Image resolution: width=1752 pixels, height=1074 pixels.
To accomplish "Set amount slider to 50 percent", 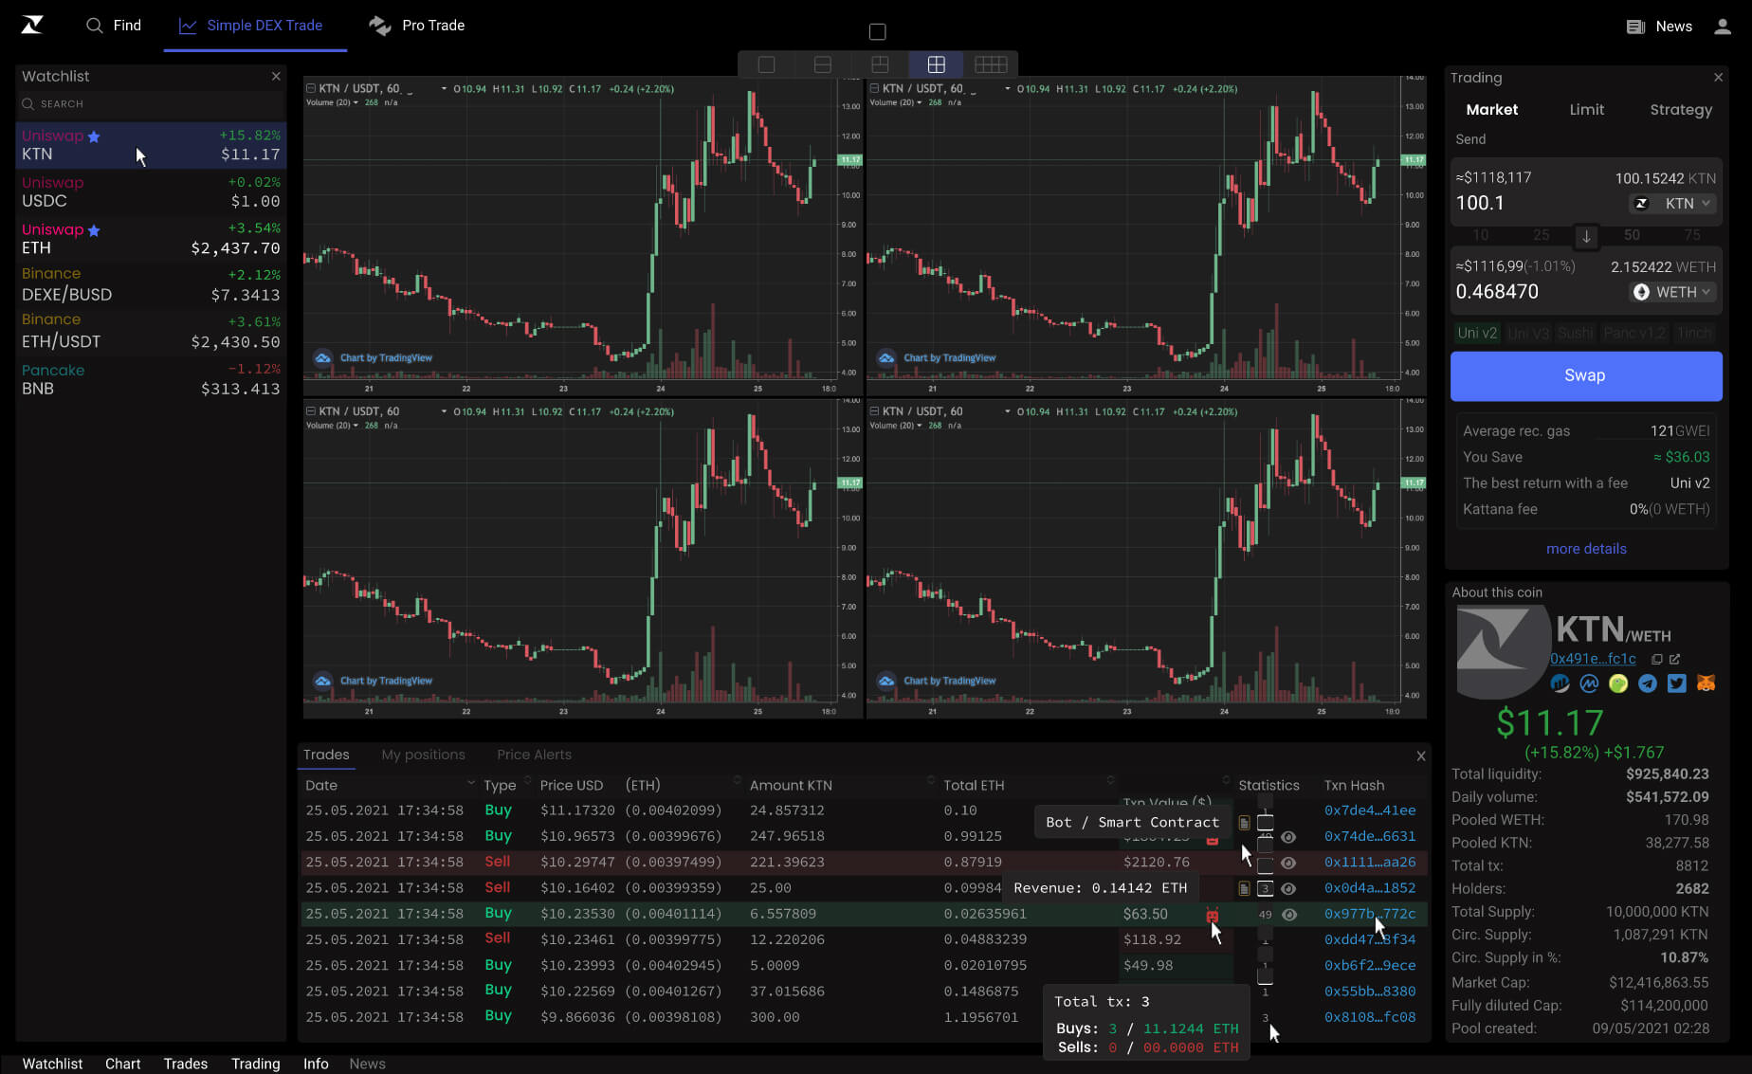I will pos(1632,236).
